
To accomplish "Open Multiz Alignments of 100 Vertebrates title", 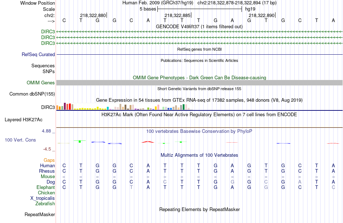I will point(199,155).
